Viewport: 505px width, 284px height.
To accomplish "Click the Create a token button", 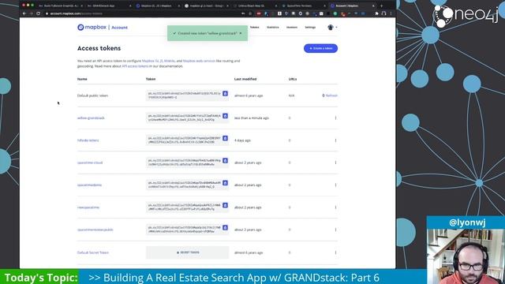I will (320, 48).
